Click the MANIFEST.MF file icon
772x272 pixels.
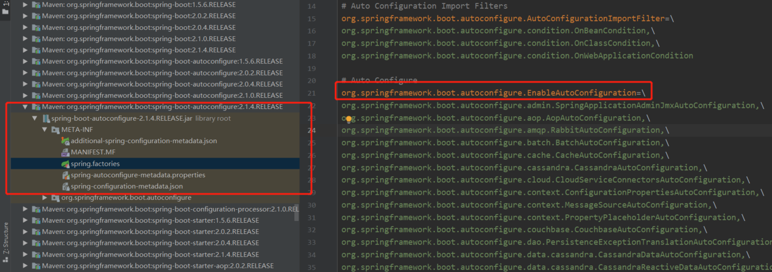[x=65, y=152]
